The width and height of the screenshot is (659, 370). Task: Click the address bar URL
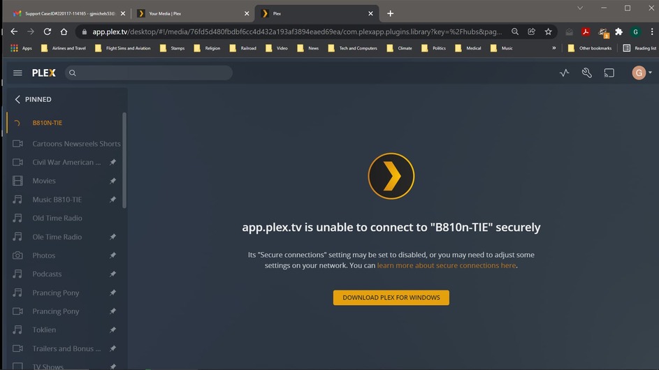click(297, 32)
